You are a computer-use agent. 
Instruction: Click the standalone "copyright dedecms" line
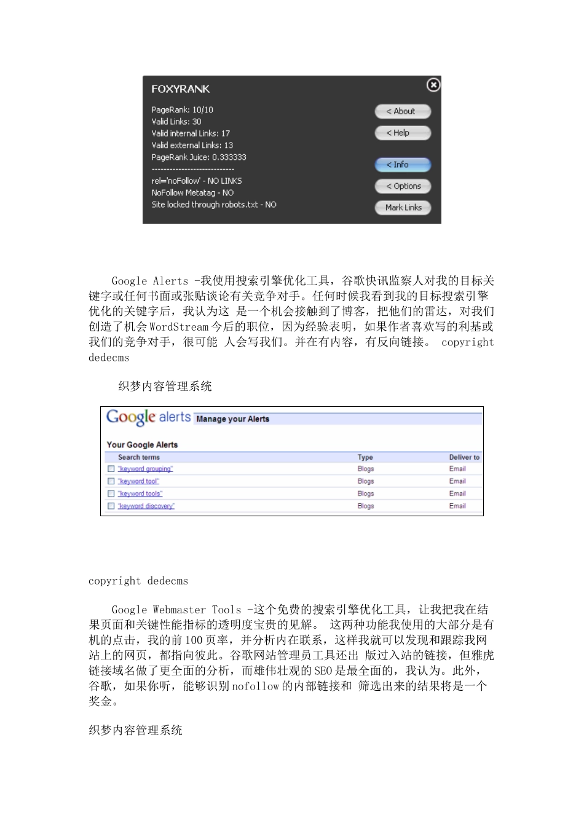coord(138,581)
